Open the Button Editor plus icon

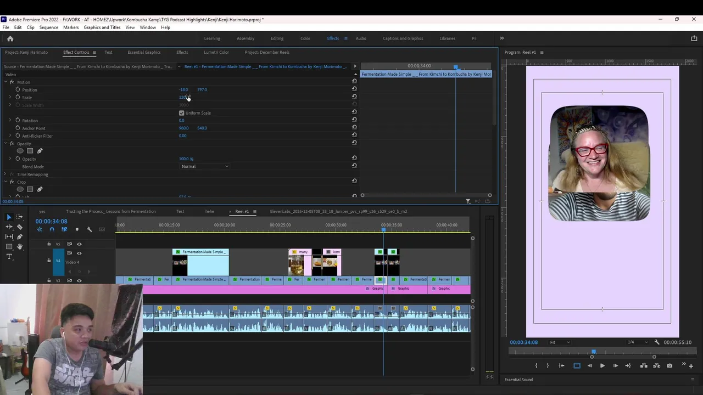(691, 366)
